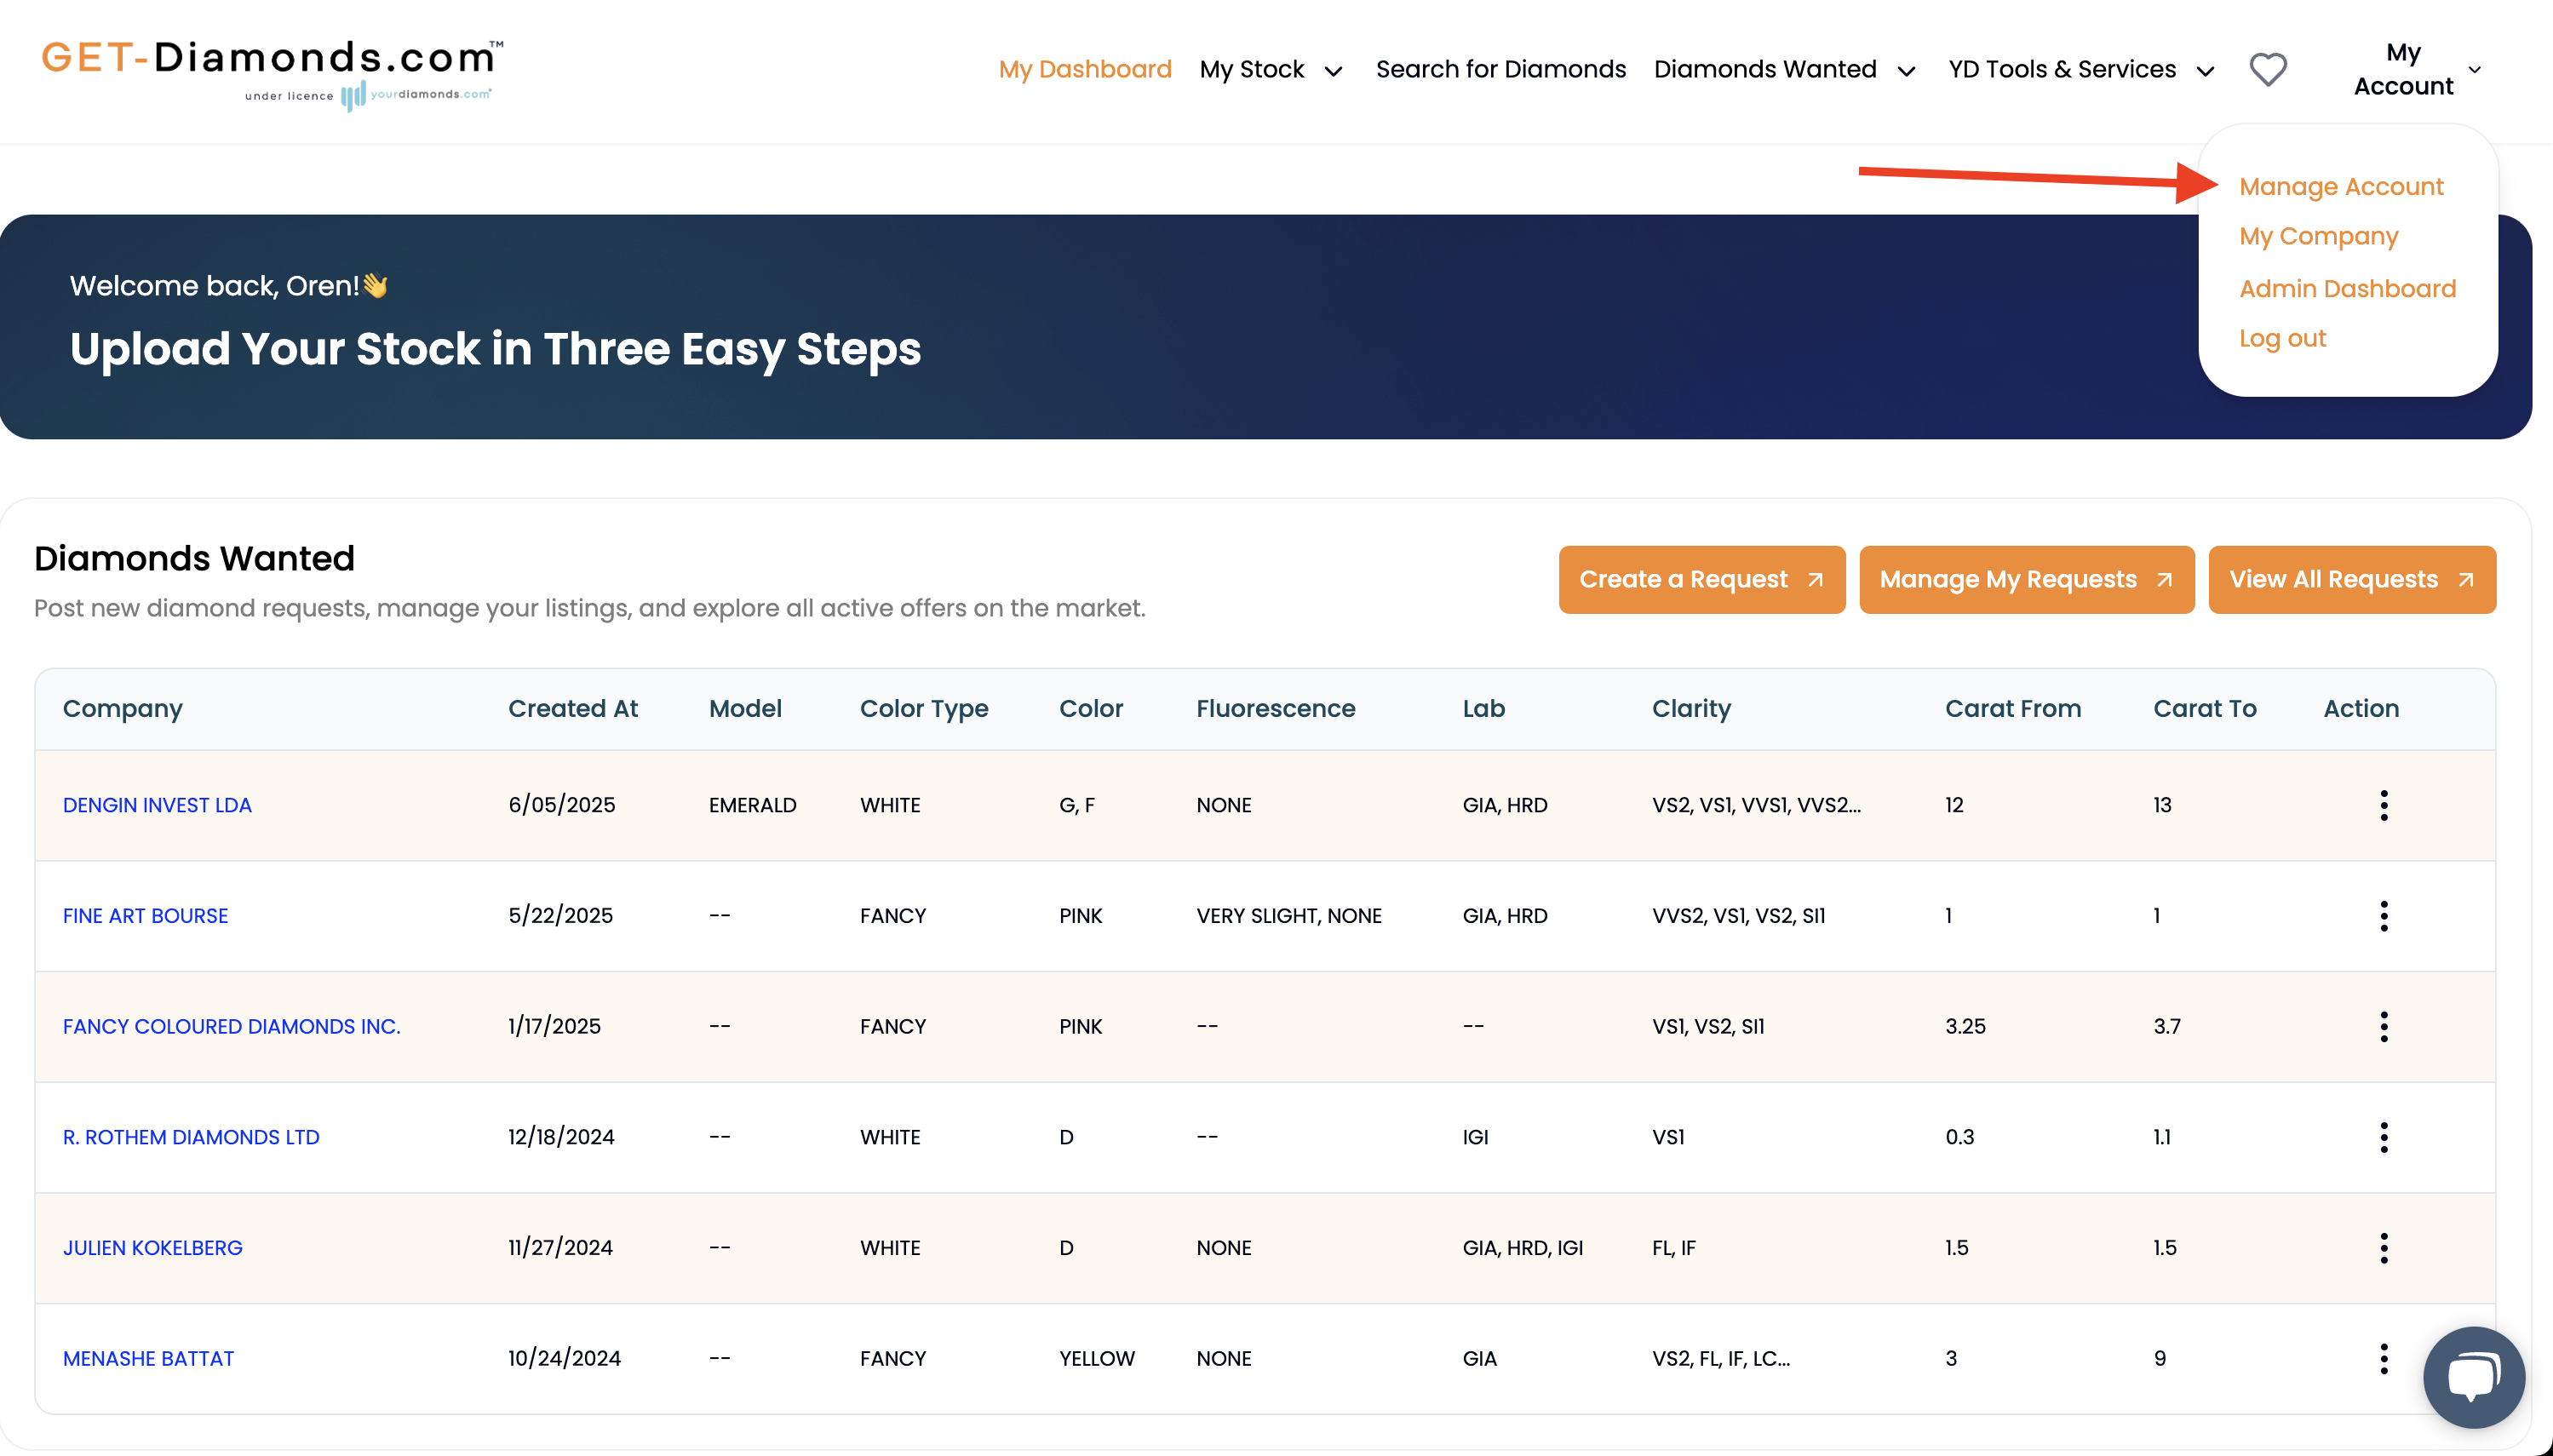
Task: Click the Create a Request button
Action: (1702, 580)
